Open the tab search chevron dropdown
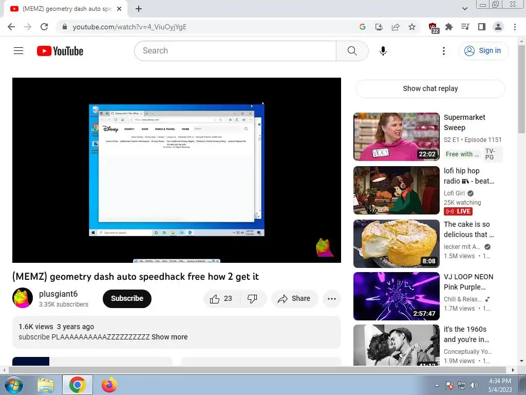Screen dimensions: 526x395 point(464,9)
